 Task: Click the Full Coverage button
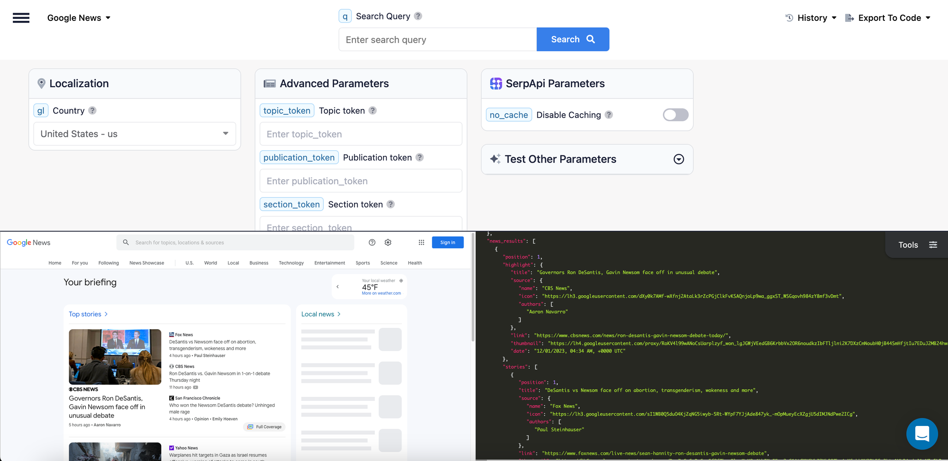click(264, 427)
